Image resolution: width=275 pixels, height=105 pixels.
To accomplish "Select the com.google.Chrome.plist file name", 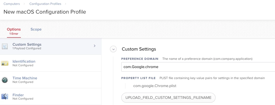I will (155, 86).
